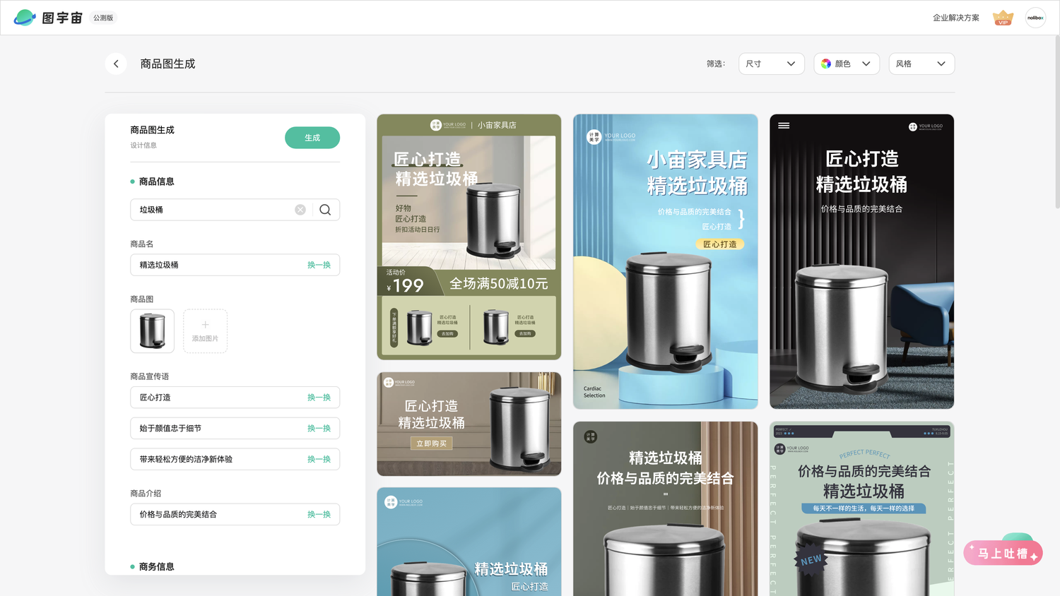Click the 商务信息 section heading
The width and height of the screenshot is (1060, 596).
pyautogui.click(x=156, y=566)
